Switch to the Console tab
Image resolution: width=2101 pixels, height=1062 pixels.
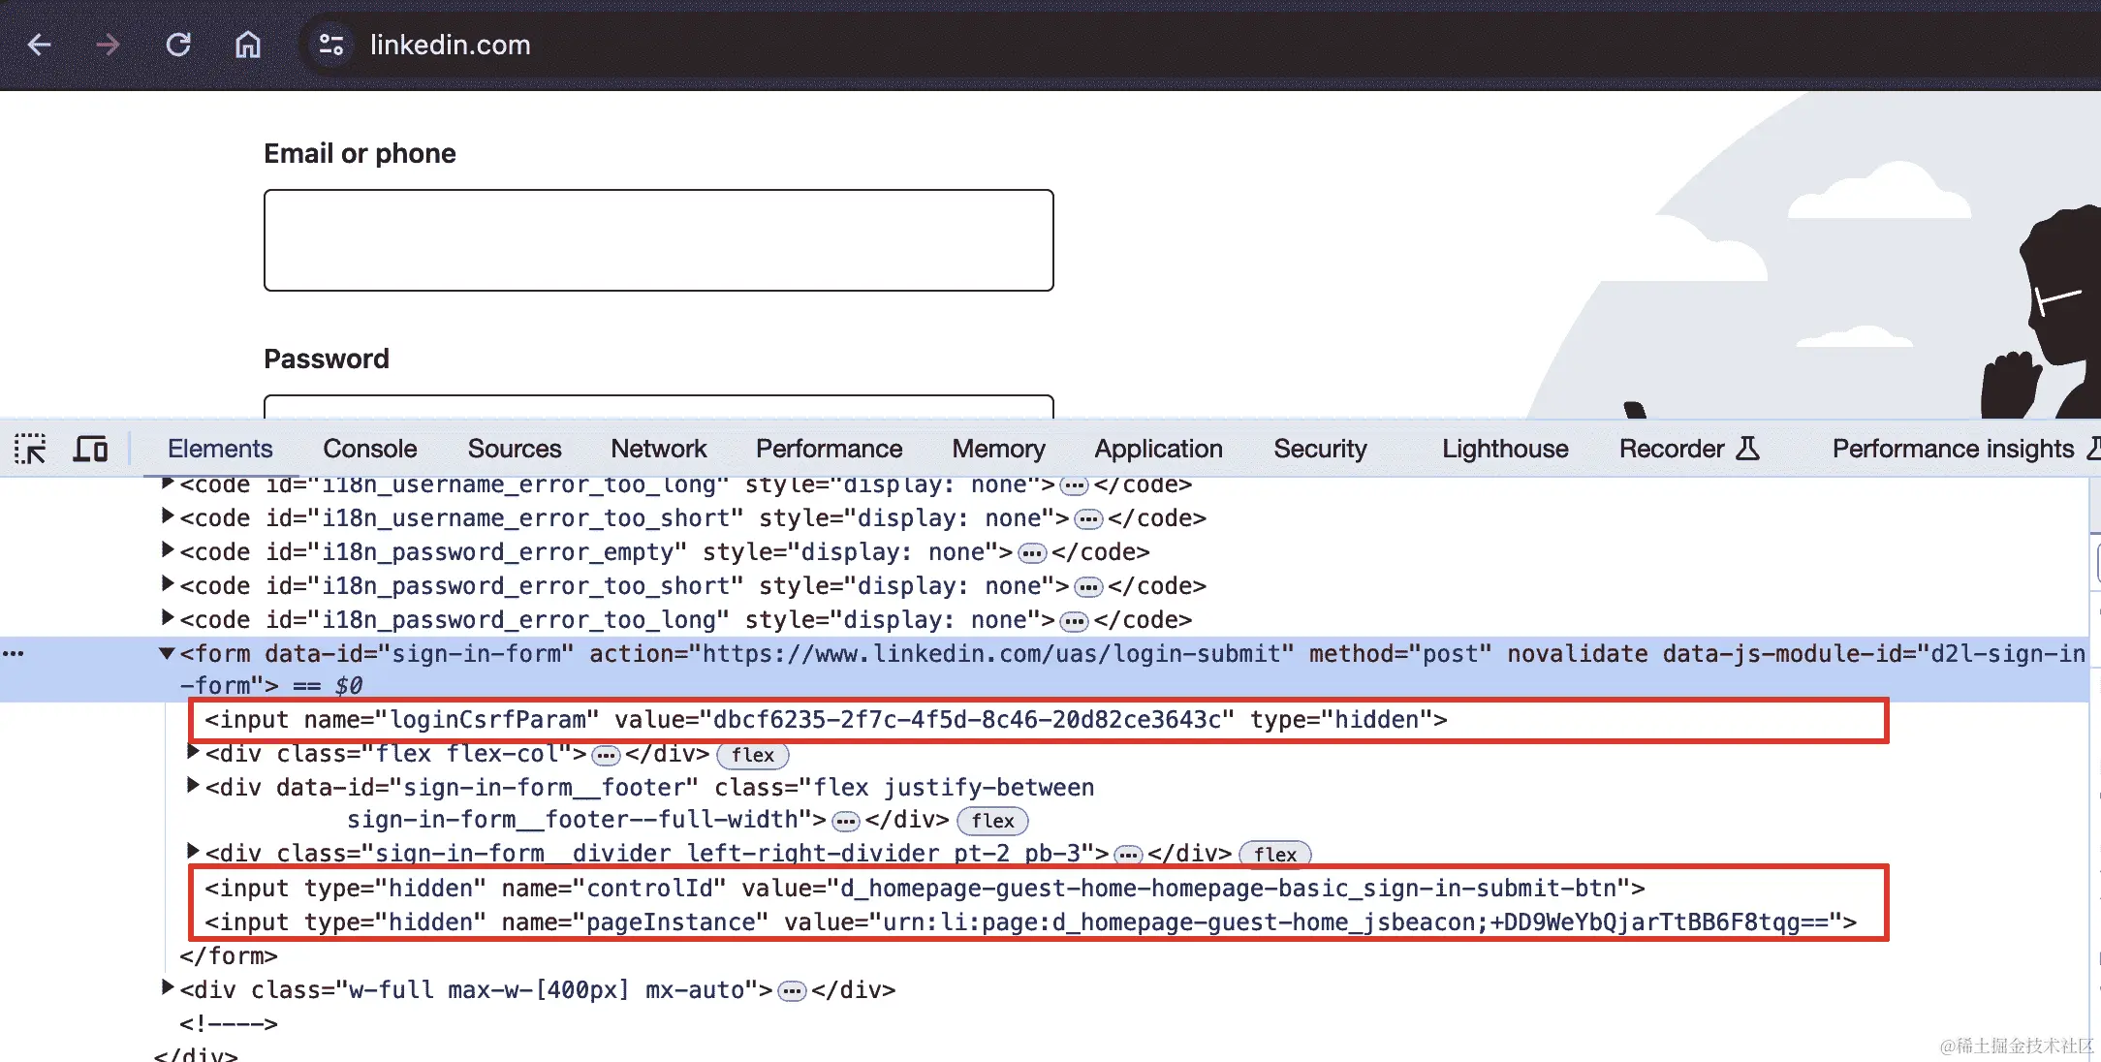369,449
